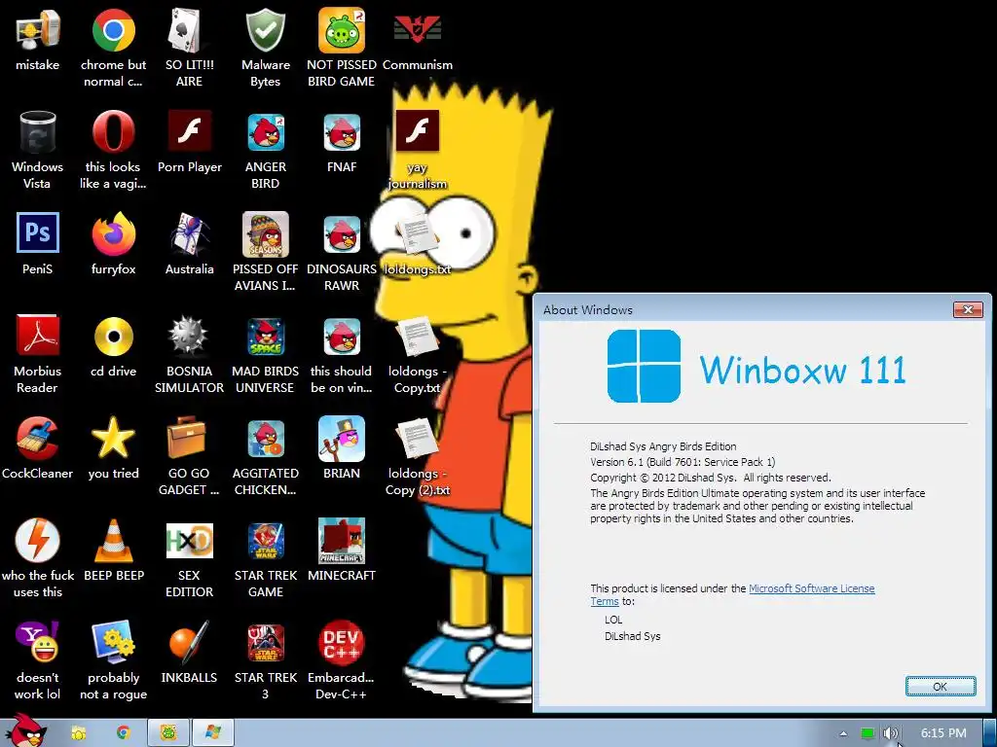Select the Communism desktop icon
Image resolution: width=997 pixels, height=747 pixels.
coord(417,30)
